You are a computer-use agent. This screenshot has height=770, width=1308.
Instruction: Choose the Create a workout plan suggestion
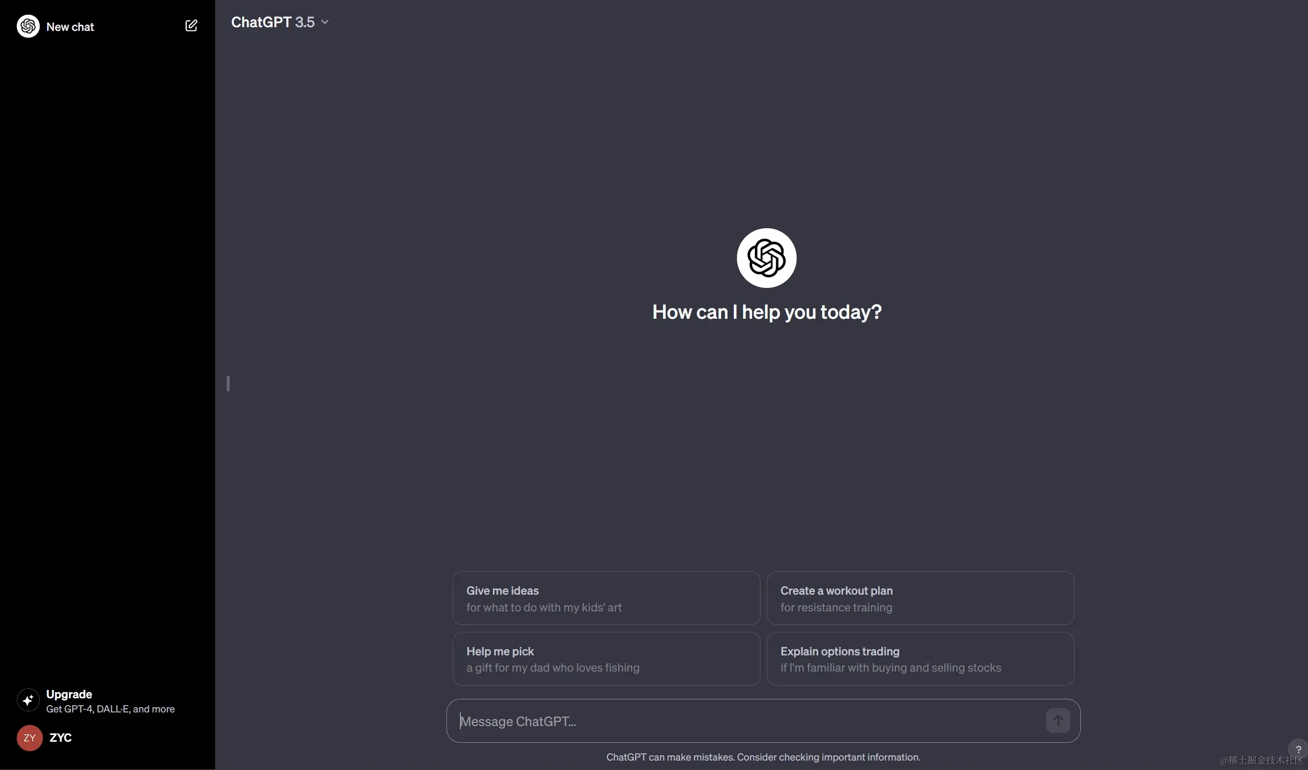(920, 598)
